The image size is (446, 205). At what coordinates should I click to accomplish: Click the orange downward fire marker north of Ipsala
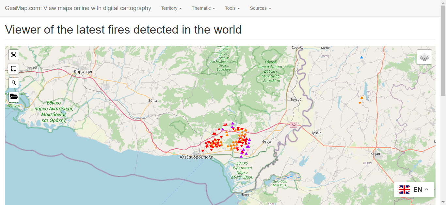click(x=360, y=103)
